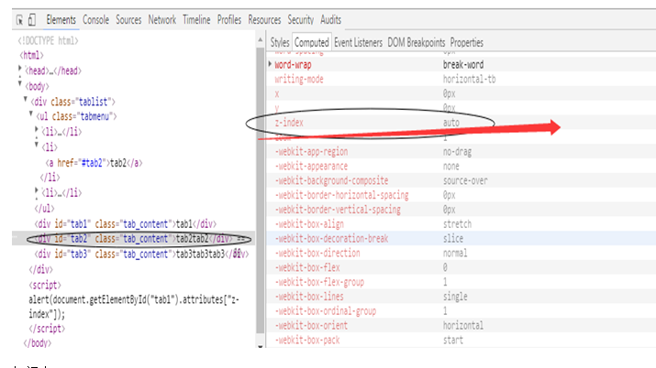Open the Resources tab
Screen dimensions: 656x368
click(x=264, y=19)
